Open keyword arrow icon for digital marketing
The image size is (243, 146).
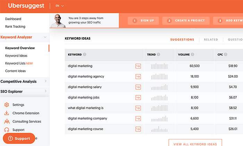click(138, 66)
